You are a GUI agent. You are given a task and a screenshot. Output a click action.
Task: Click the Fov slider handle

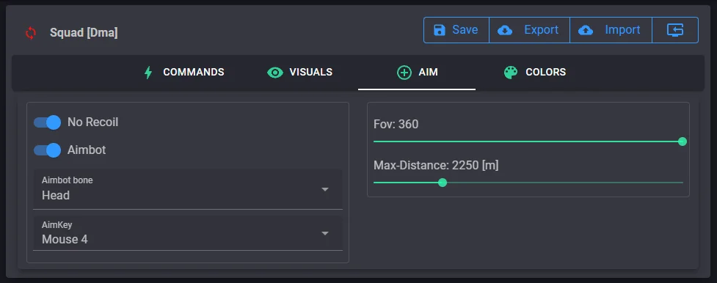(x=683, y=141)
